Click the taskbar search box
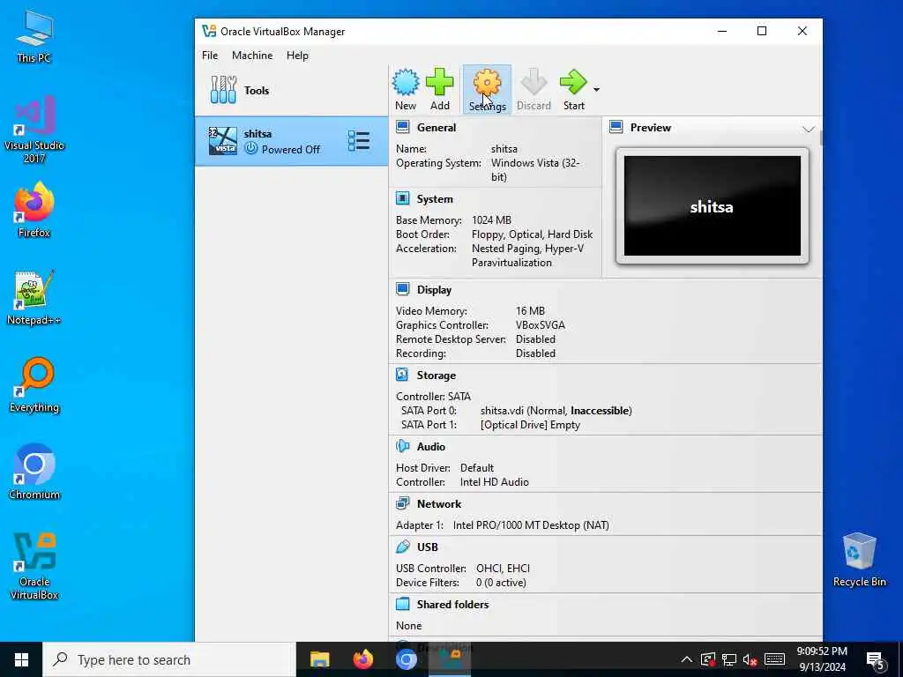Screen dimensions: 903x677 pyautogui.click(x=168, y=659)
